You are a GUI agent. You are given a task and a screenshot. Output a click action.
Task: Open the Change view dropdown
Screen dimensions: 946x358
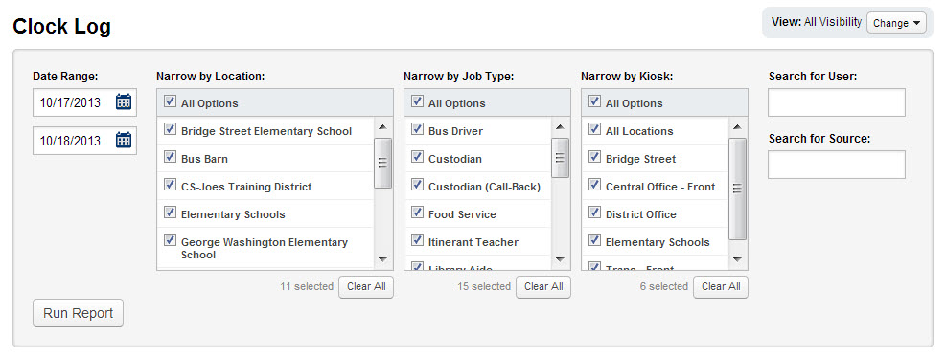(x=896, y=23)
